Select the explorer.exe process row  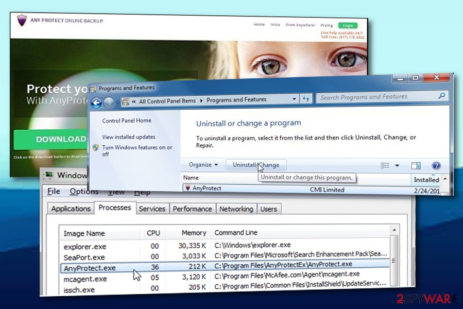[x=225, y=246]
